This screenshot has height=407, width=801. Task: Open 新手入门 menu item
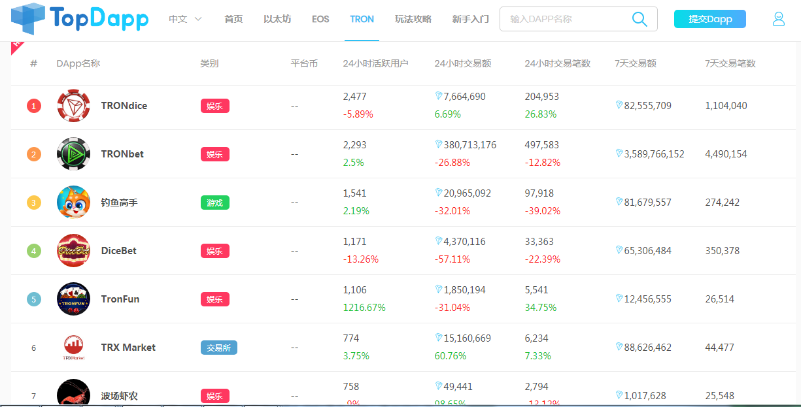(470, 19)
